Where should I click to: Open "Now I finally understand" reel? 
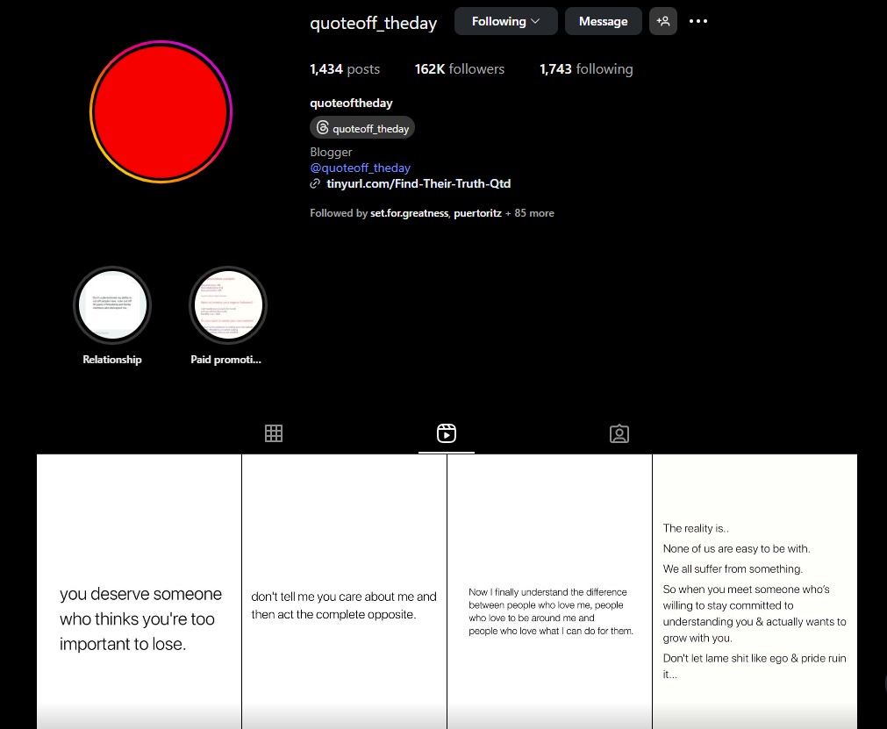[549, 591]
